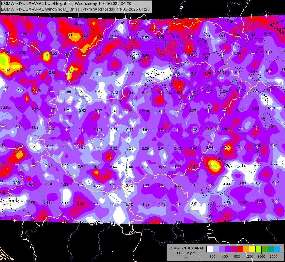Click the legend unit label m
This screenshot has width=285, height=262.
[x=186, y=258]
